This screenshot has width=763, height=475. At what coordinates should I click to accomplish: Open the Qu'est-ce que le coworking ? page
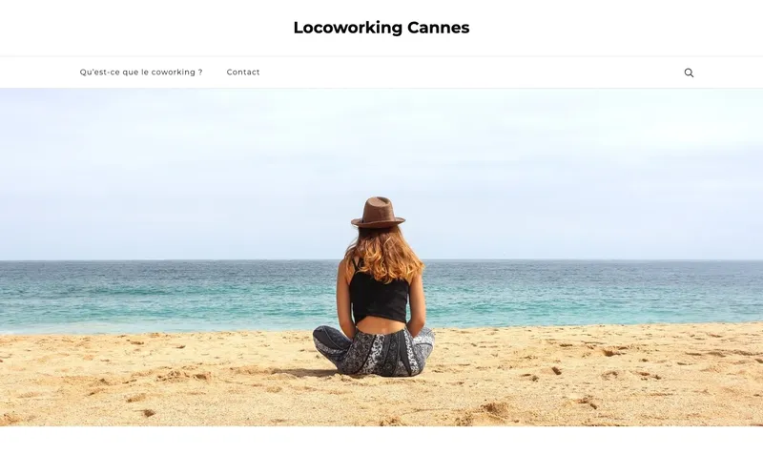pos(141,72)
